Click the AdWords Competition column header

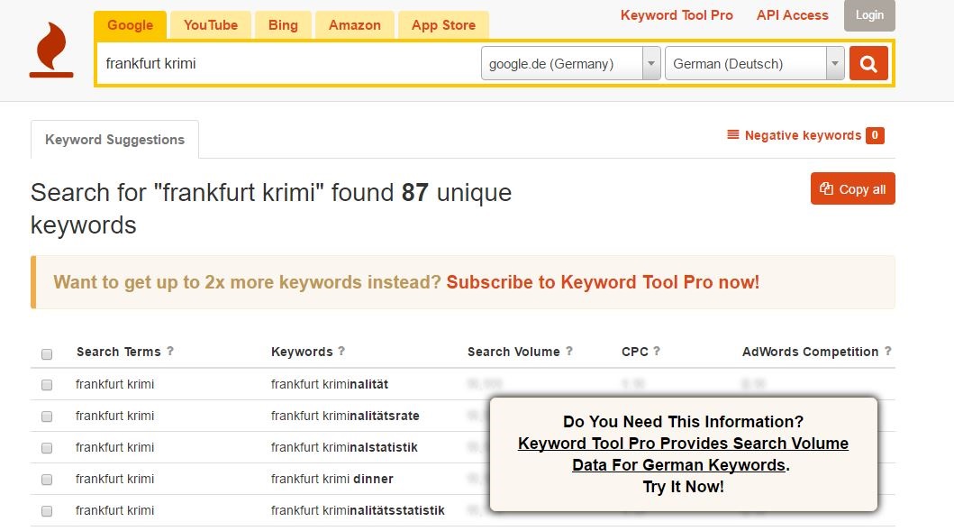[810, 352]
